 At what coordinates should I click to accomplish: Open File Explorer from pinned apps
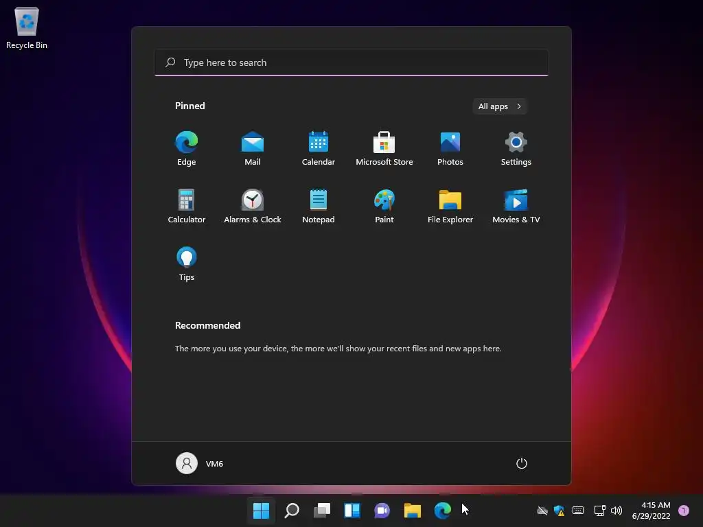click(450, 206)
